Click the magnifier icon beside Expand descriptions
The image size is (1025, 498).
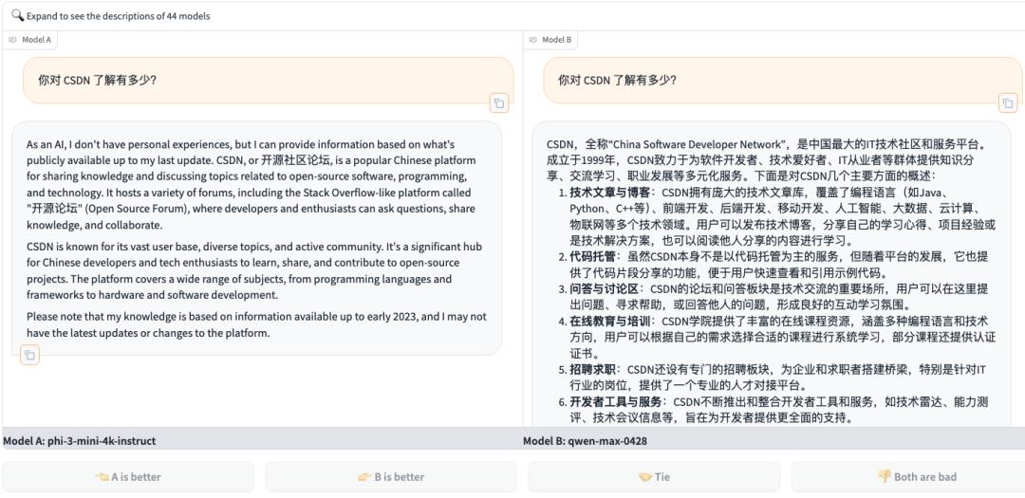[18, 15]
